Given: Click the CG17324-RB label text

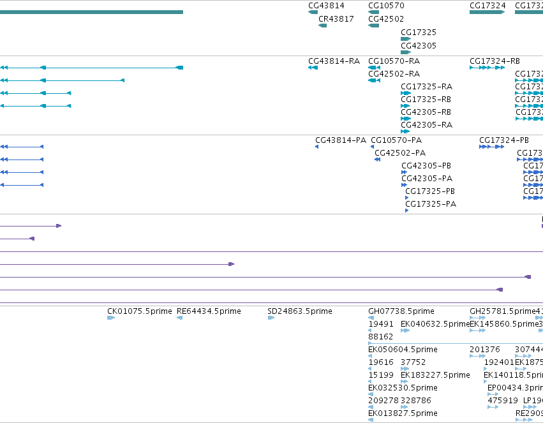Looking at the screenshot, I should [495, 61].
